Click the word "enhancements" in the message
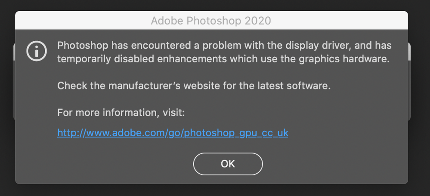This screenshot has height=196, width=430. (x=183, y=59)
